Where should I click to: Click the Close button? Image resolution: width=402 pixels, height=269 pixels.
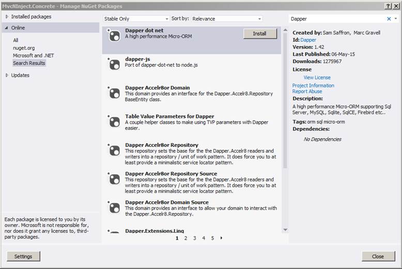pos(378,256)
